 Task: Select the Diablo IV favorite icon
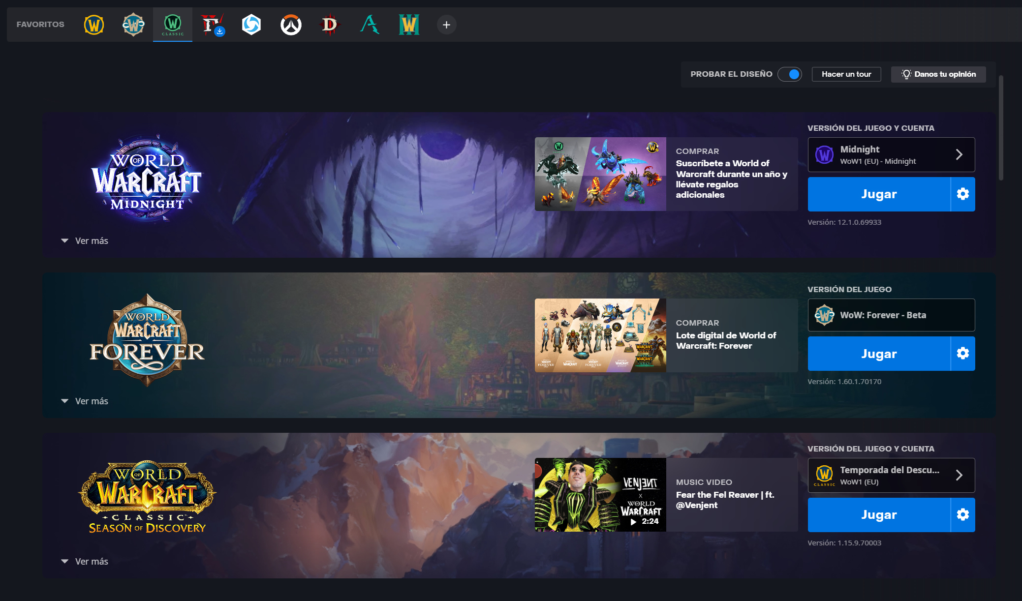tap(212, 25)
